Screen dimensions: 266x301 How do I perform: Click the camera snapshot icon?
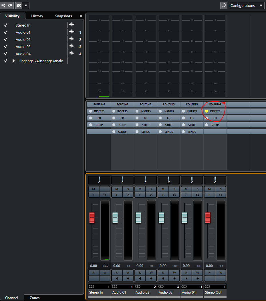[x=19, y=5]
